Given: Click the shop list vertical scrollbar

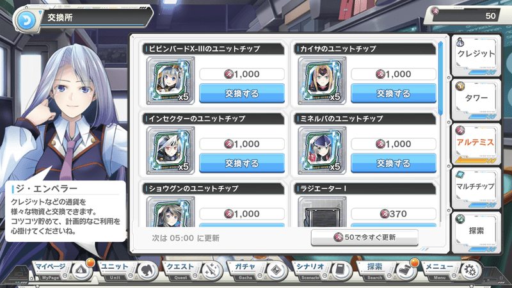Looking at the screenshot, I should [440, 78].
